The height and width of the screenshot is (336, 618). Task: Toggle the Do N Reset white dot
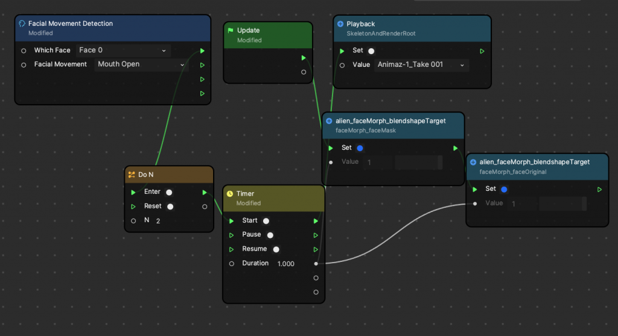click(x=170, y=207)
